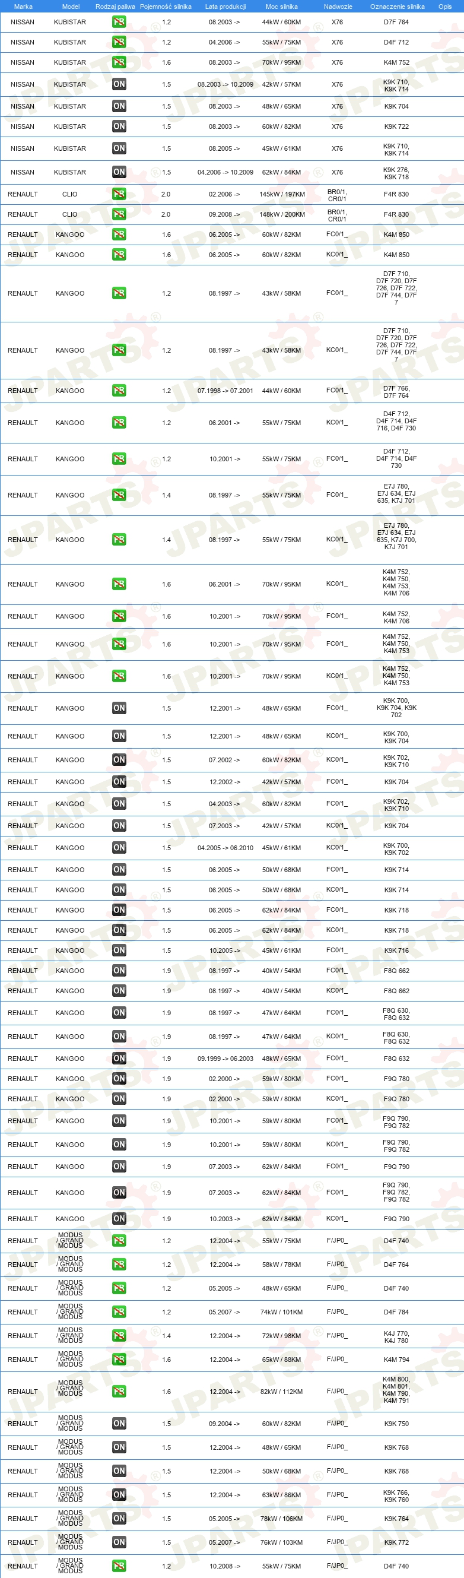The width and height of the screenshot is (464, 1578).
Task: Select production years '04.2005 -> 06.2010'
Action: pos(225,848)
